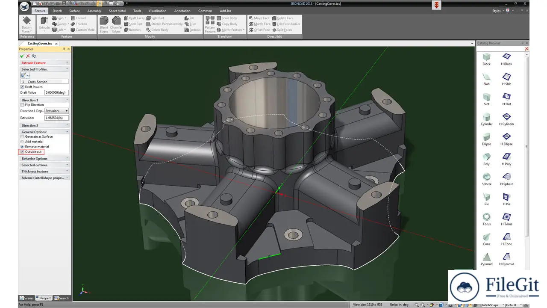This screenshot has width=547, height=308.
Task: Switch to the Sketch ribbon tab
Action: pyautogui.click(x=57, y=11)
